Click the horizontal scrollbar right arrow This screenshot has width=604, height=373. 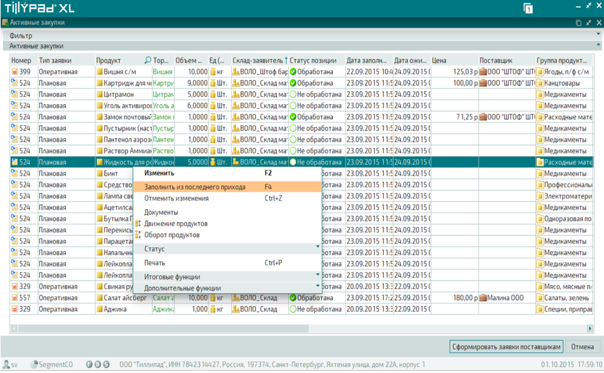pos(590,328)
